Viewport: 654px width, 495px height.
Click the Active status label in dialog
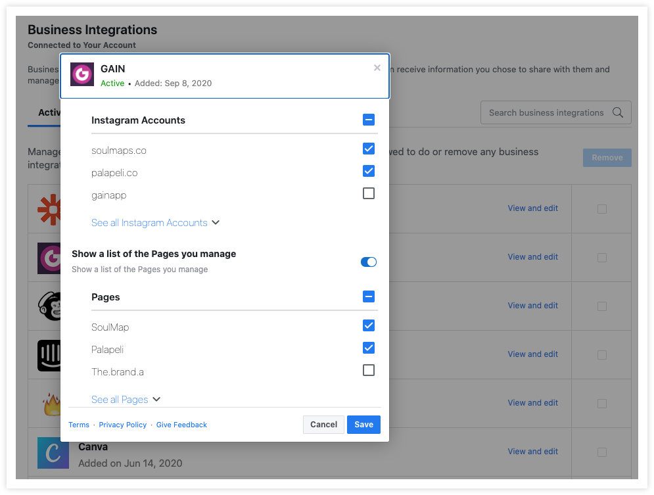point(112,83)
